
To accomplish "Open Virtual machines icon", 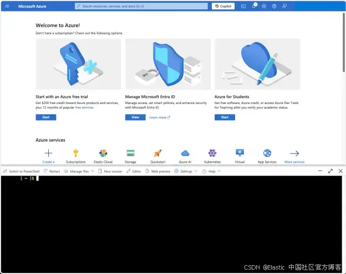I will 240,153.
